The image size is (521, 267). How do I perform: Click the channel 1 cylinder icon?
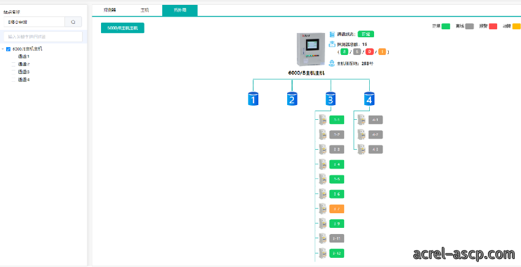click(x=253, y=99)
